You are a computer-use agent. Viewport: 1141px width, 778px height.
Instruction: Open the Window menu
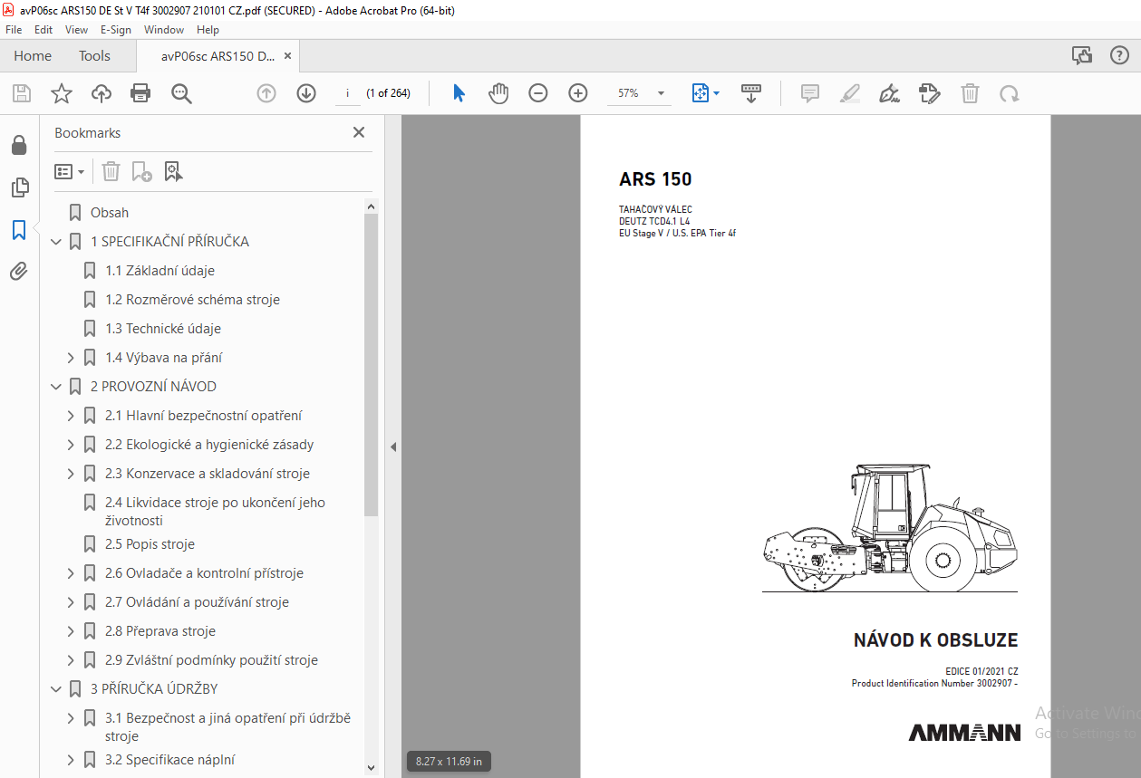click(x=164, y=30)
